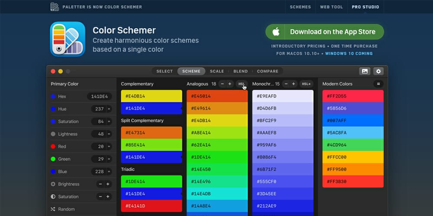The height and width of the screenshot is (216, 433).
Task: Edit the Green value 29
Action: coord(100,159)
